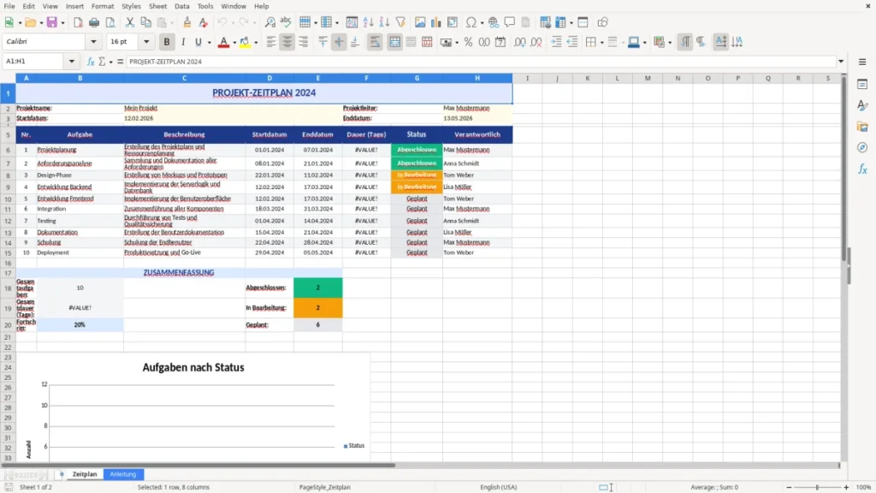Click the AutoFilter funnel icon

(x=400, y=22)
